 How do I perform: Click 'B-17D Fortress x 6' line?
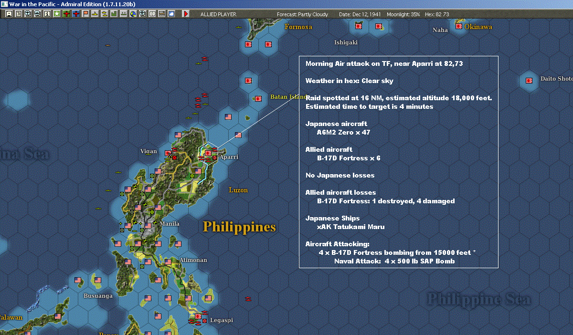click(x=349, y=158)
